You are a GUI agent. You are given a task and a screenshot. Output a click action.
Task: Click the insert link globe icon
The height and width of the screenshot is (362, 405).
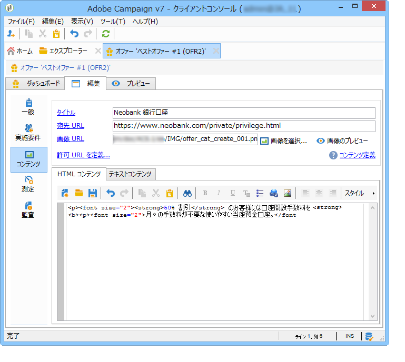click(273, 193)
